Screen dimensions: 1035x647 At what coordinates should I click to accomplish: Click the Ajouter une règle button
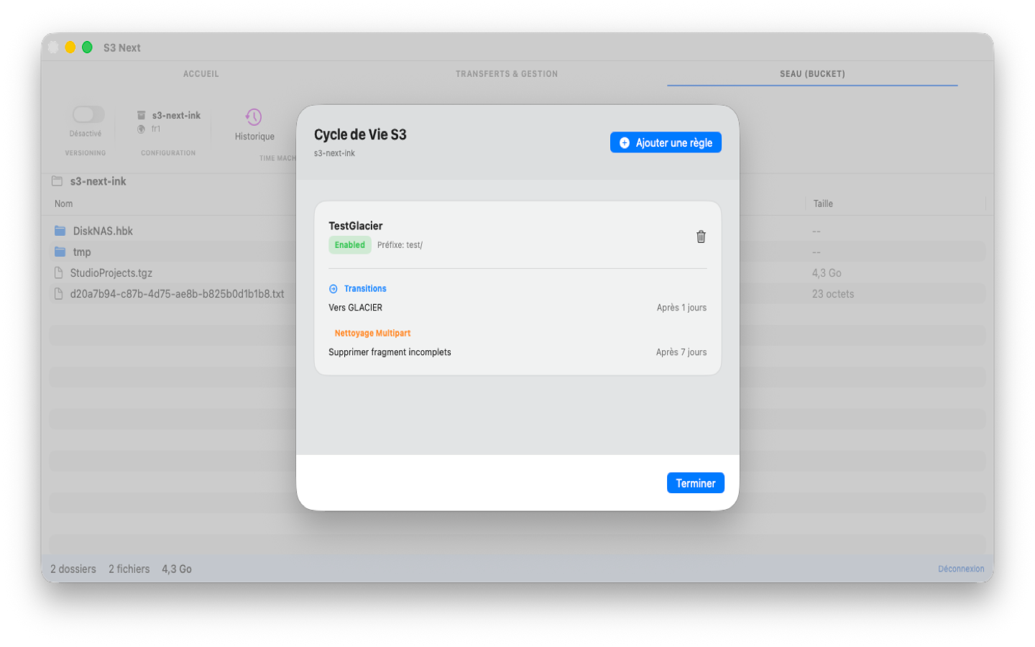[x=666, y=142]
